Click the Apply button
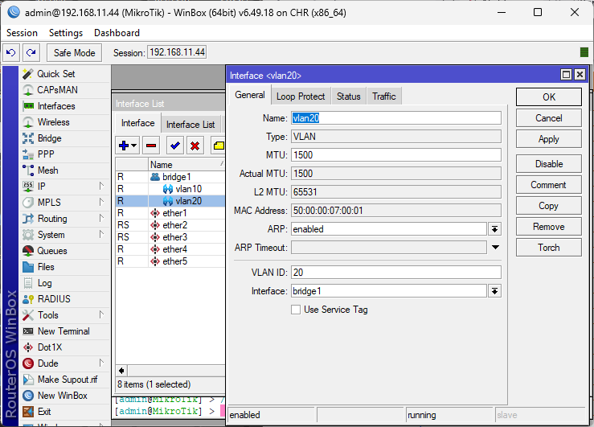The image size is (594, 427). 548,139
